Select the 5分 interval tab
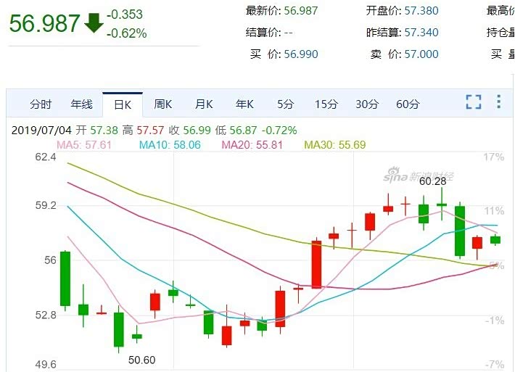 [285, 104]
